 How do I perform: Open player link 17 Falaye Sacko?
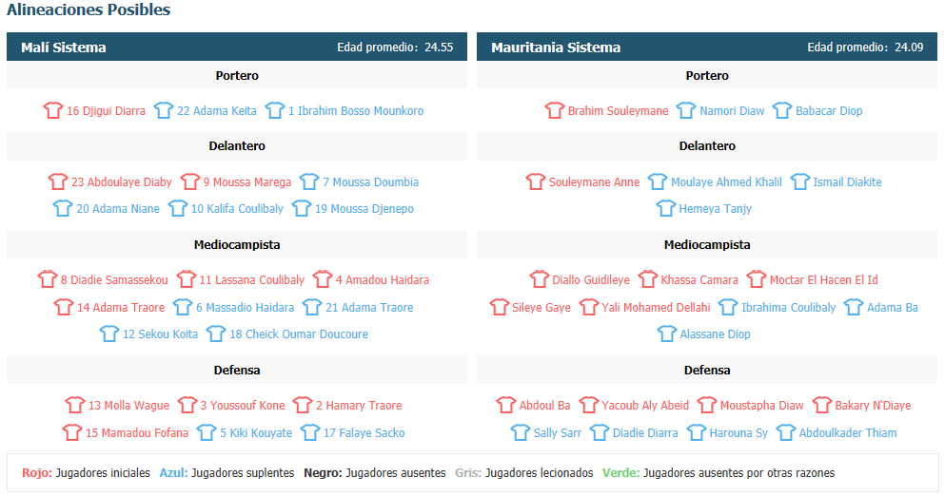pyautogui.click(x=364, y=432)
